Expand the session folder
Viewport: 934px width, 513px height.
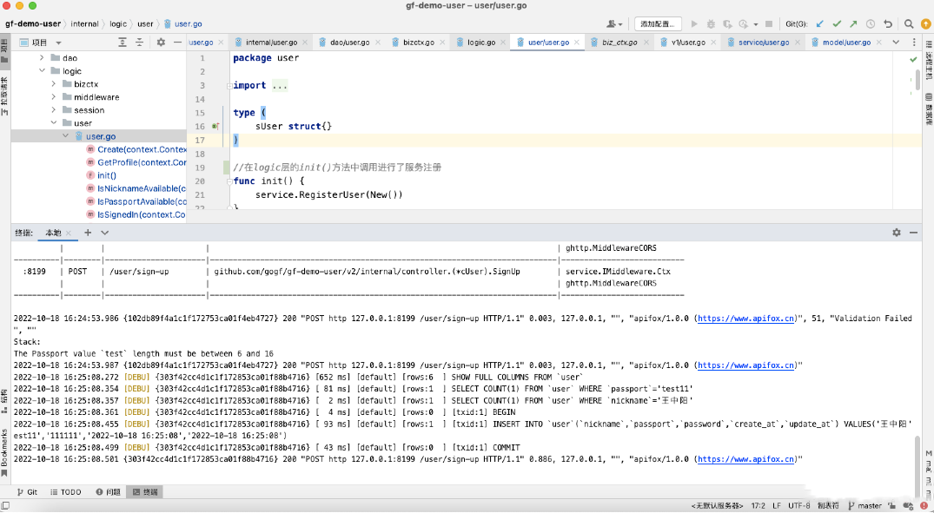(54, 110)
